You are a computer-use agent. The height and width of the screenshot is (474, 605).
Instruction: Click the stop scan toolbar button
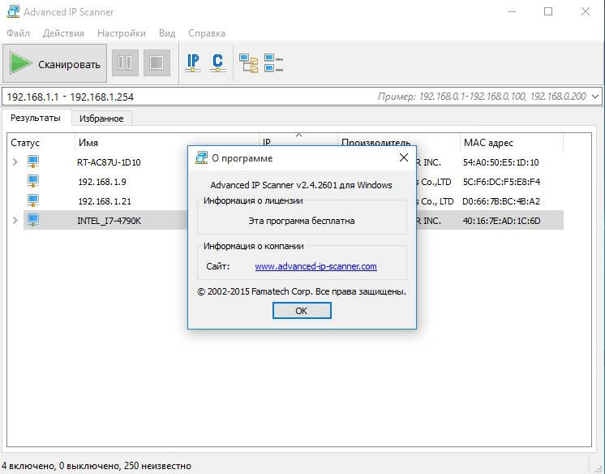157,62
